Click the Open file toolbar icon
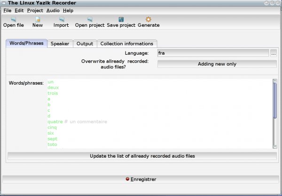Image resolution: width=282 pixels, height=196 pixels. click(x=14, y=19)
